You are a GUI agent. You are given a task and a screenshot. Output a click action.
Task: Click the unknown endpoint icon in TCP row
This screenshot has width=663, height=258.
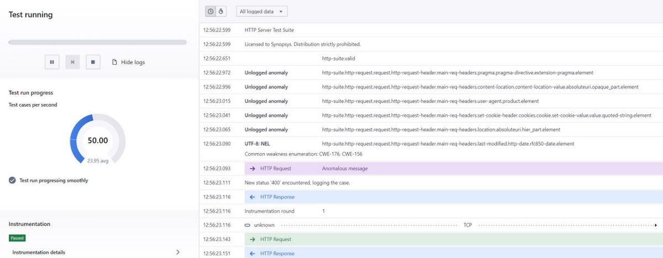click(248, 225)
